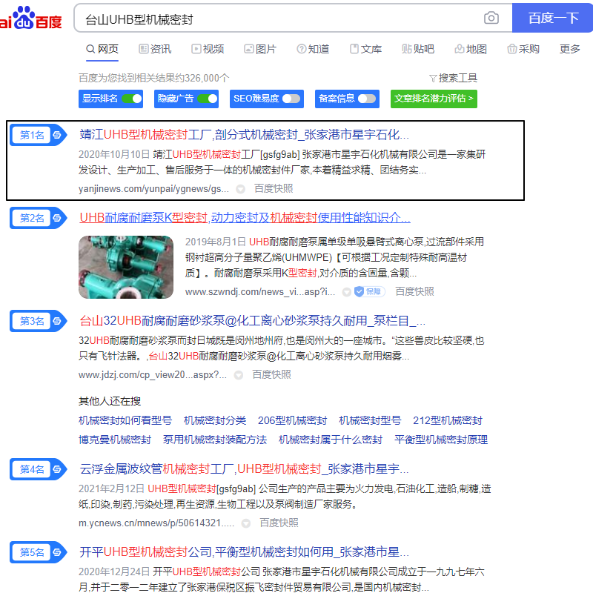Screen dimensions: 593x593
Task: Open result 云浮金属波纹管机械密封工厂
Action: tap(244, 469)
